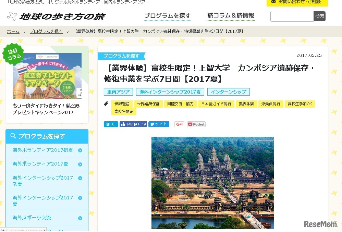The width and height of the screenshot is (342, 232).
Task: Save the article with the Pocket icon
Action: (x=190, y=124)
